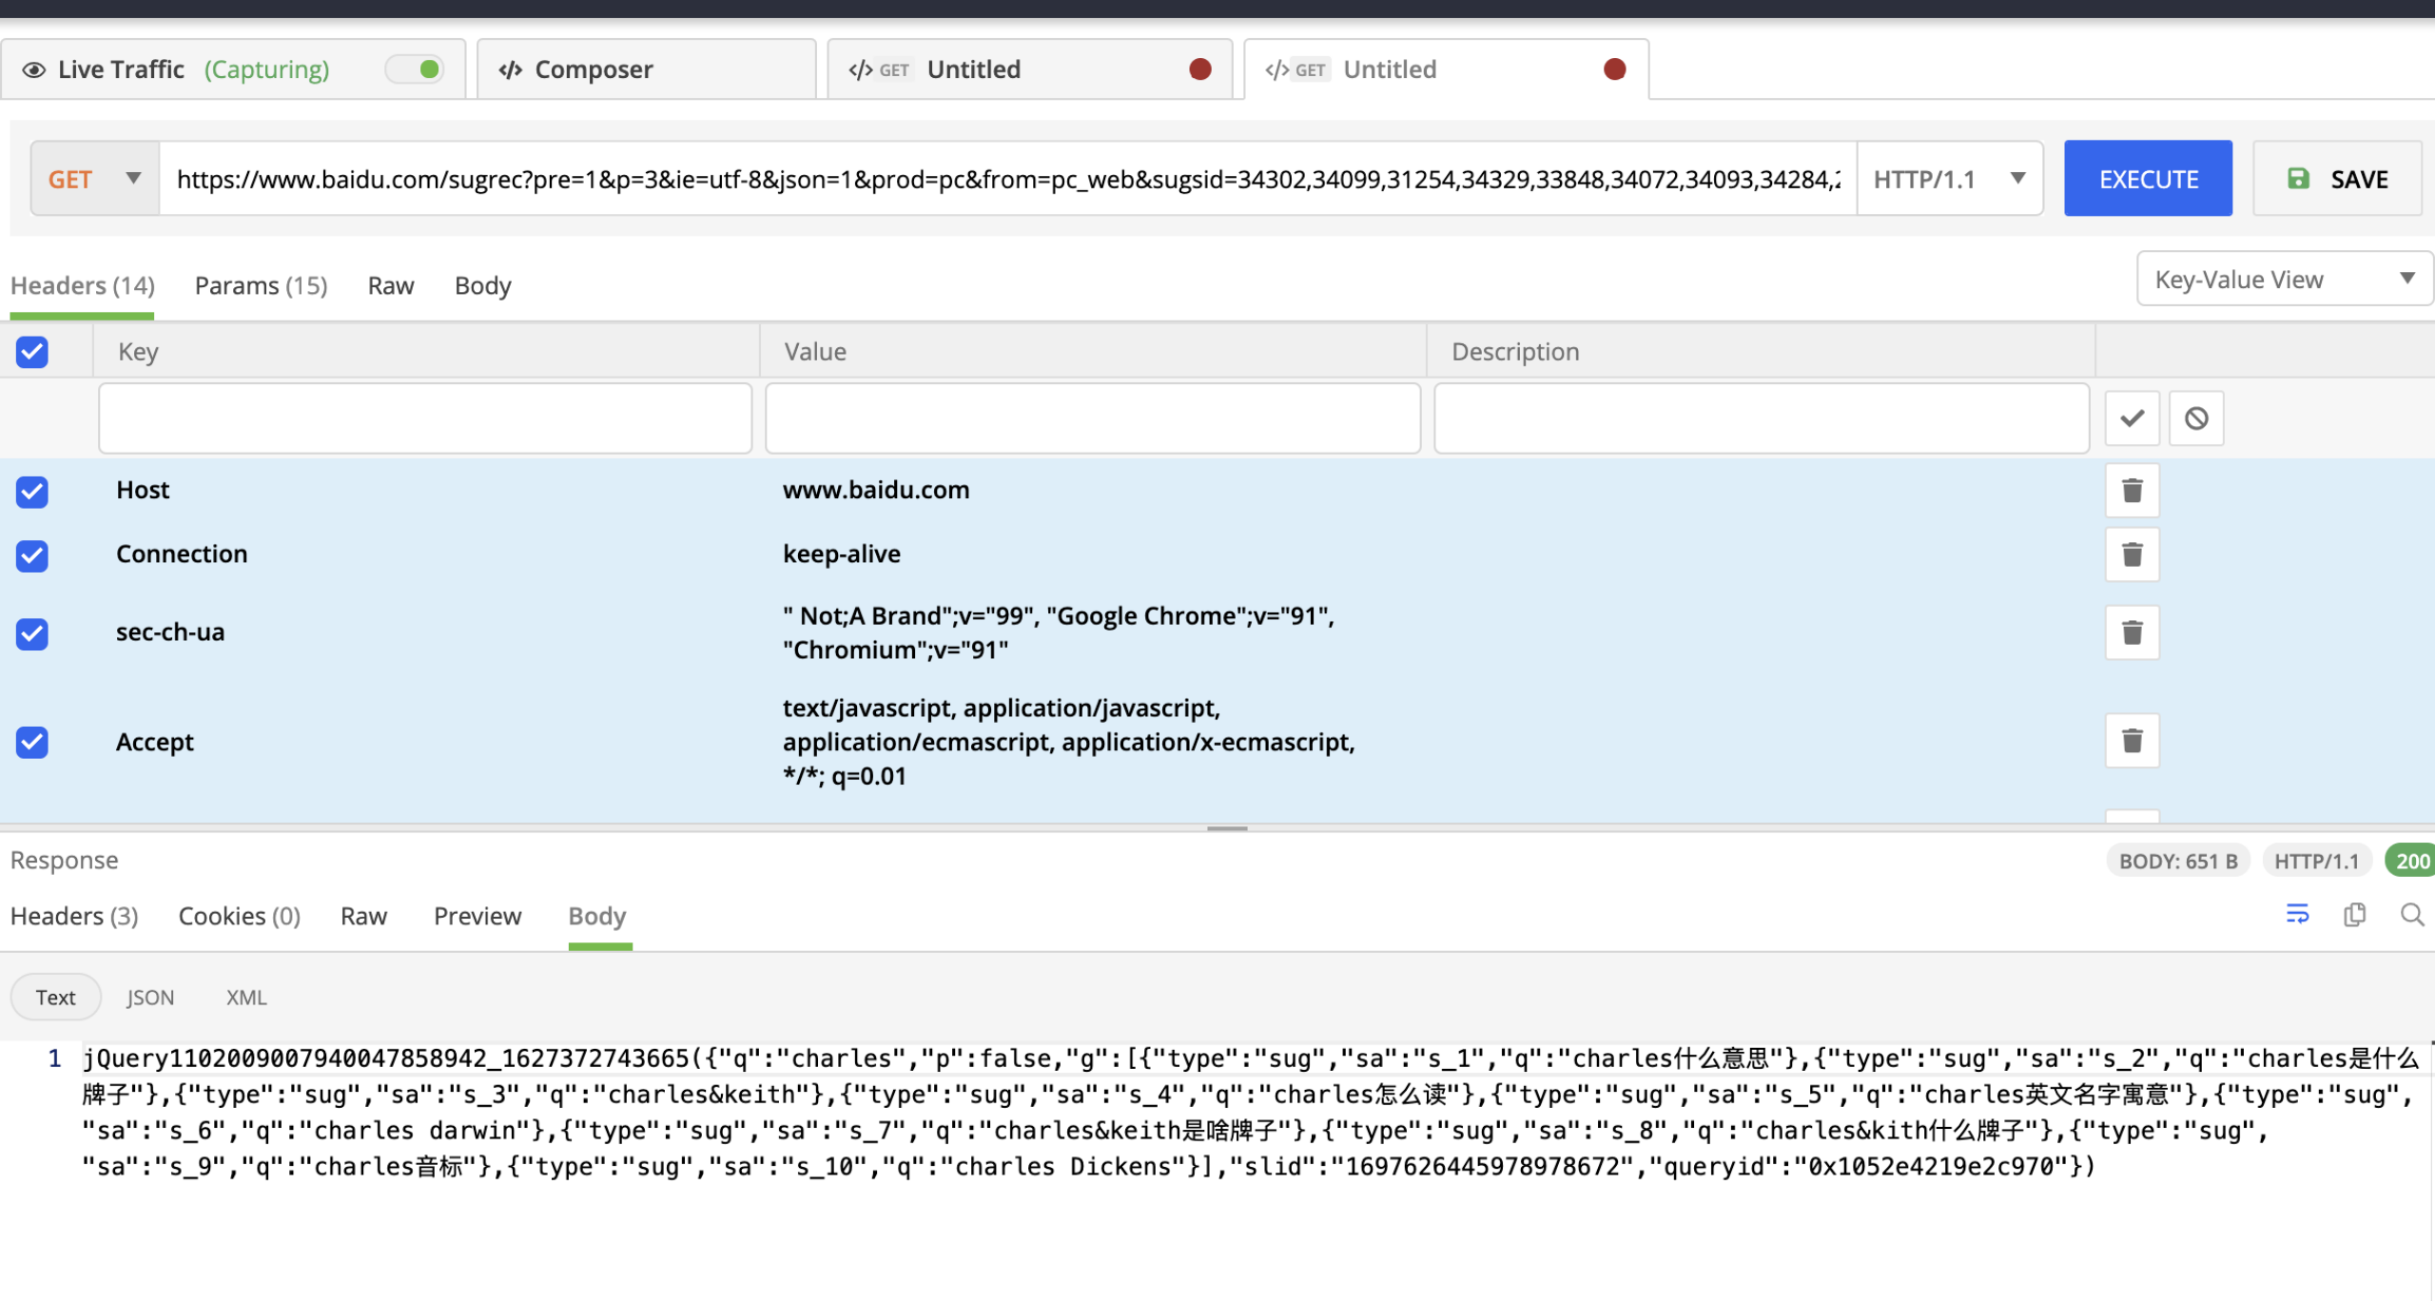The image size is (2435, 1301).
Task: Toggle line wrap icon for response body
Action: (x=2298, y=915)
